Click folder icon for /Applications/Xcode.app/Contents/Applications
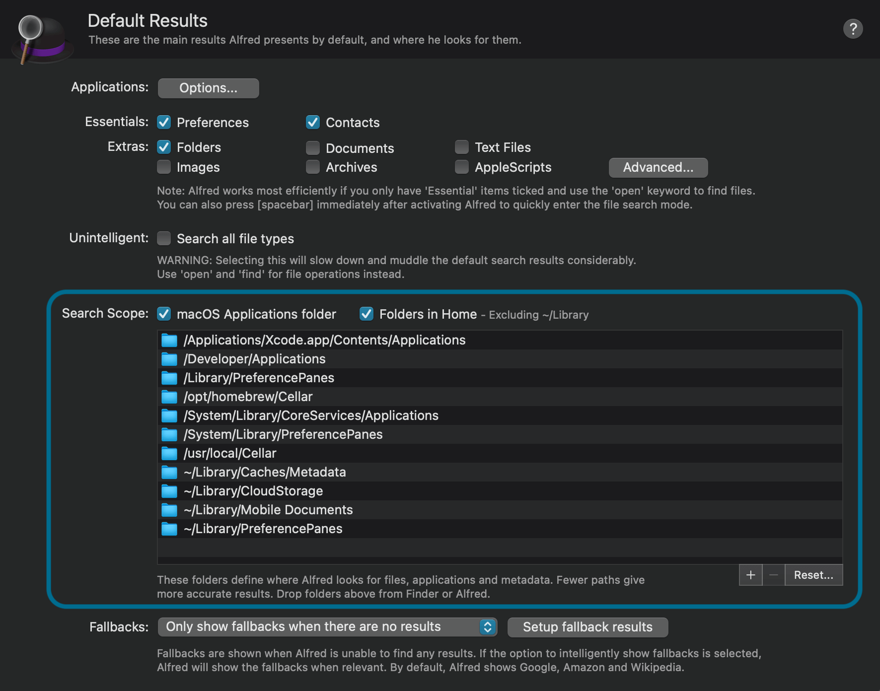Screen dimensions: 880x691 169,340
